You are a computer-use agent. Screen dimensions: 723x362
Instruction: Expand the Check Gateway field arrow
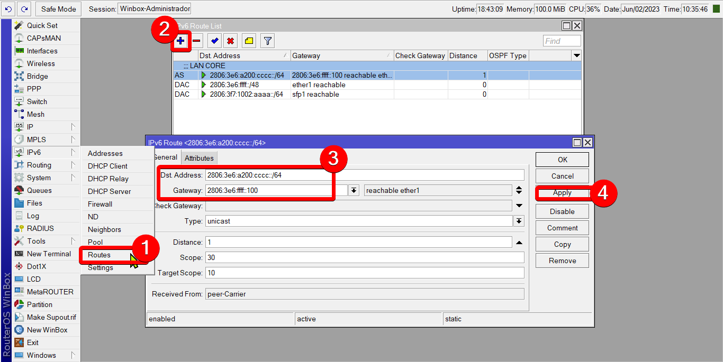(519, 206)
